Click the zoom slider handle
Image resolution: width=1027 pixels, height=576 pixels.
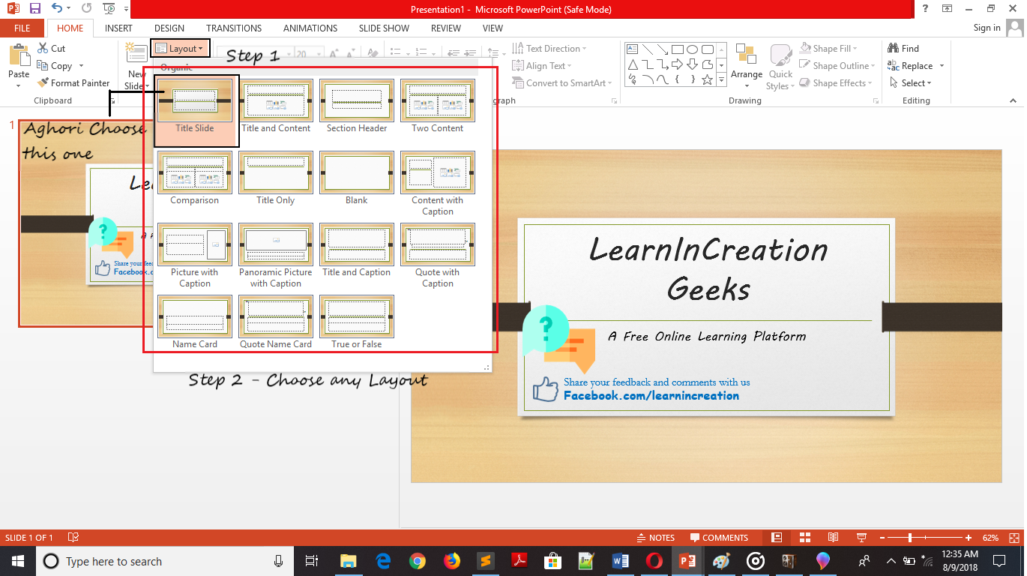(x=910, y=538)
